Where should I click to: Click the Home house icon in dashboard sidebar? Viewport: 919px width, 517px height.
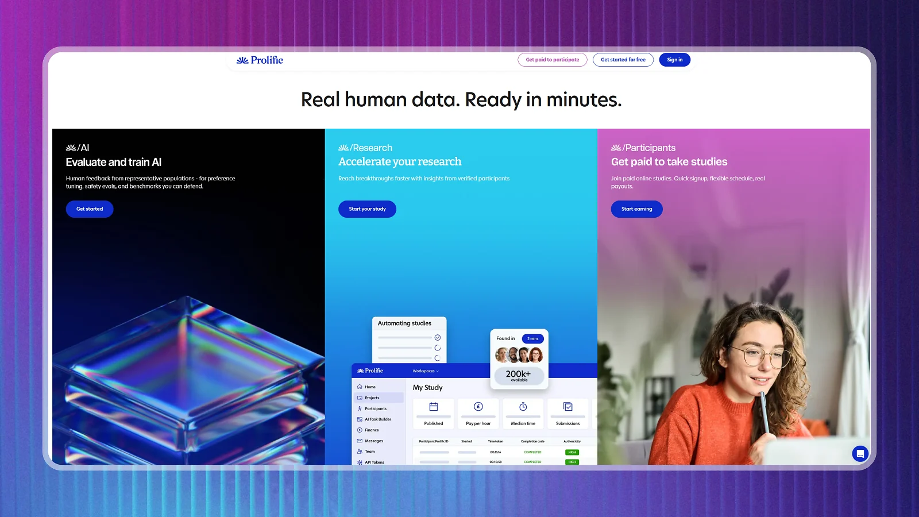[x=360, y=387]
